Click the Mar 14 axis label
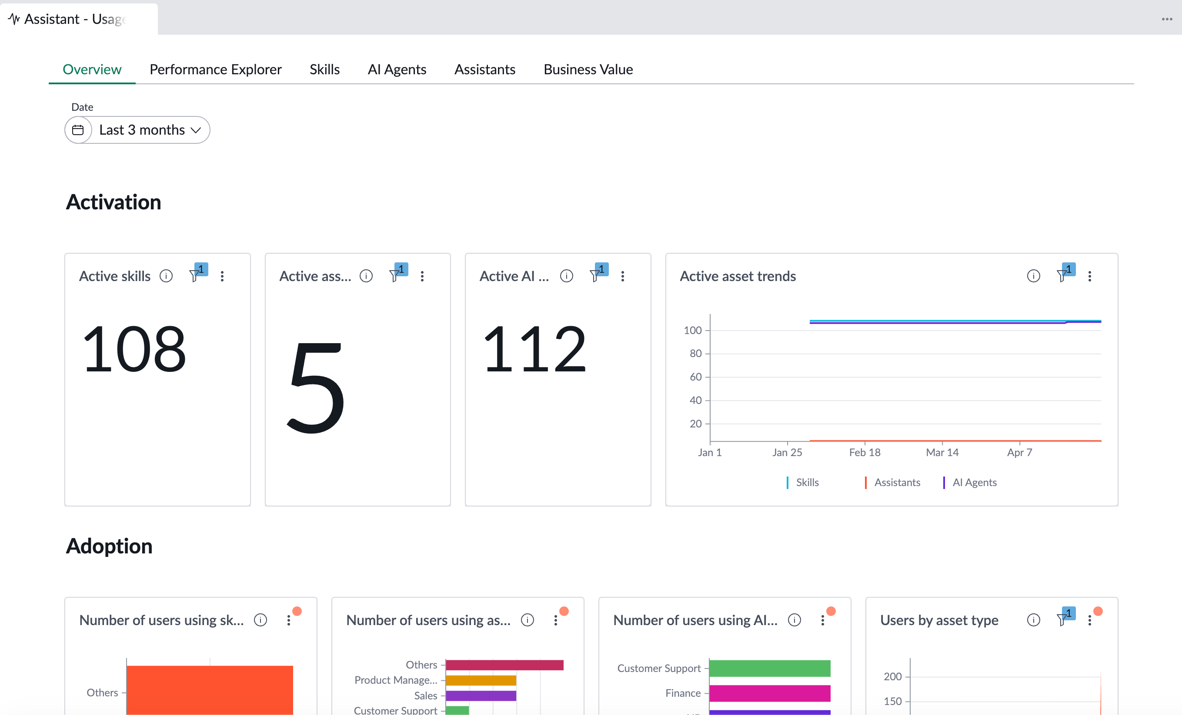 942,452
